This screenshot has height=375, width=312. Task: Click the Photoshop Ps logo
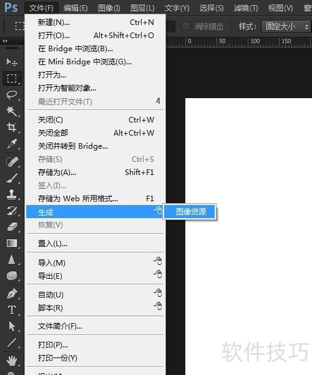pyautogui.click(x=11, y=7)
